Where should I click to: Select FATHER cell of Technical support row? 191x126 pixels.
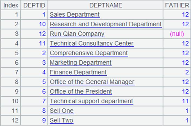click(x=177, y=101)
